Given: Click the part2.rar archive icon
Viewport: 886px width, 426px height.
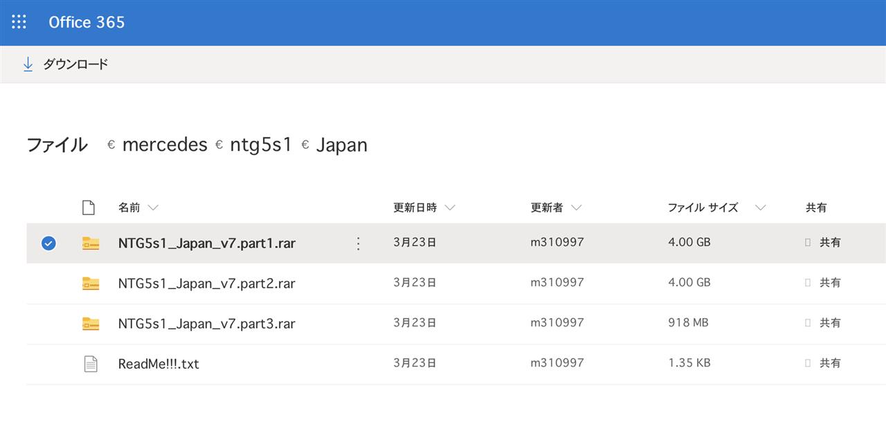Looking at the screenshot, I should (x=91, y=283).
